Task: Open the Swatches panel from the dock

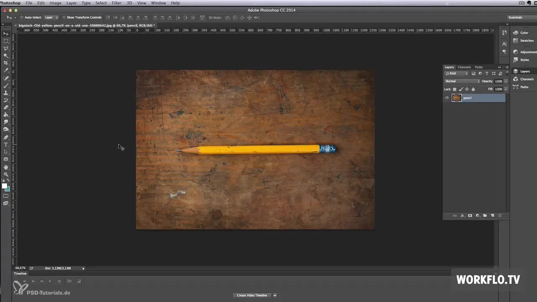Action: [x=527, y=41]
